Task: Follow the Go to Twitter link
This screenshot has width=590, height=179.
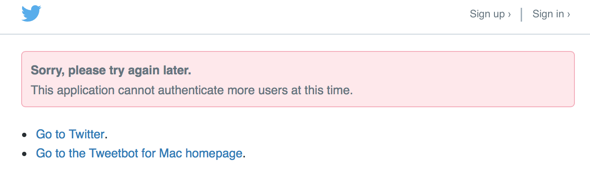Action: pos(70,134)
